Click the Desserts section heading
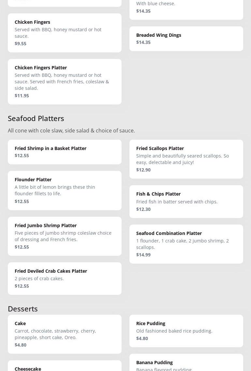The image size is (251, 371). coord(23,309)
